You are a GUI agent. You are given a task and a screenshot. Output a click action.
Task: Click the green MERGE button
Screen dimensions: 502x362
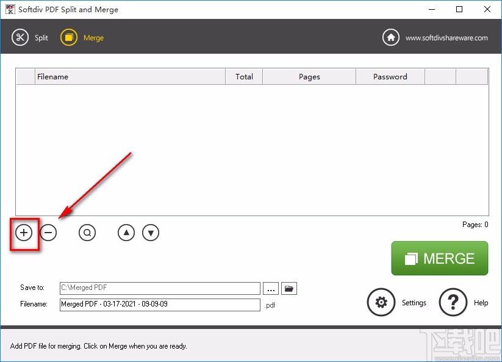coord(440,258)
